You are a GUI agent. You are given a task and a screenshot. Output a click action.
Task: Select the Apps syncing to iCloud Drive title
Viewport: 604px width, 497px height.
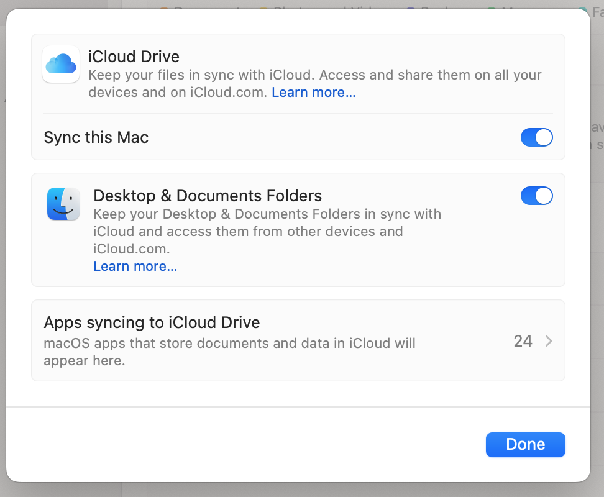[152, 322]
